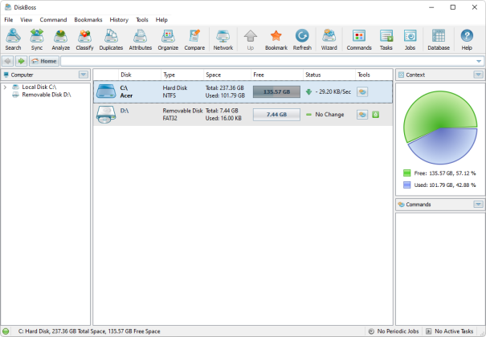Click 'No Periodic Jobs' in status bar
486x337 pixels.
coord(398,331)
